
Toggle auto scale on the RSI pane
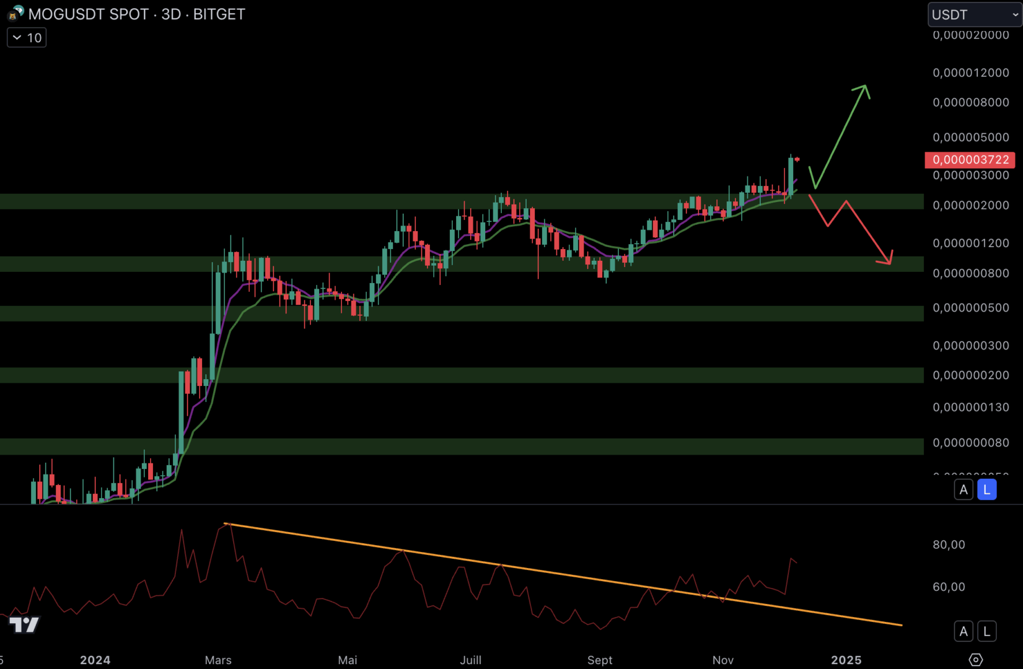tap(964, 631)
